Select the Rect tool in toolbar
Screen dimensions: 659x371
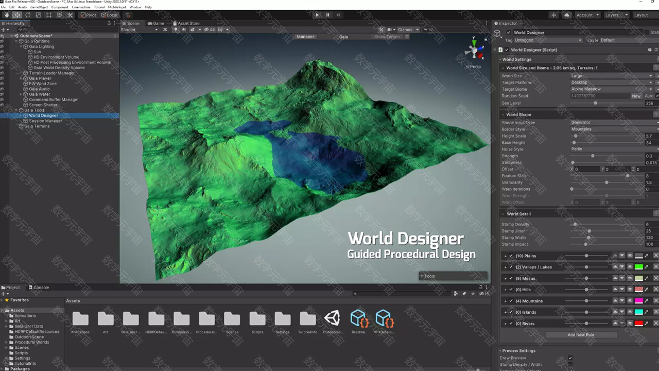(x=49, y=15)
